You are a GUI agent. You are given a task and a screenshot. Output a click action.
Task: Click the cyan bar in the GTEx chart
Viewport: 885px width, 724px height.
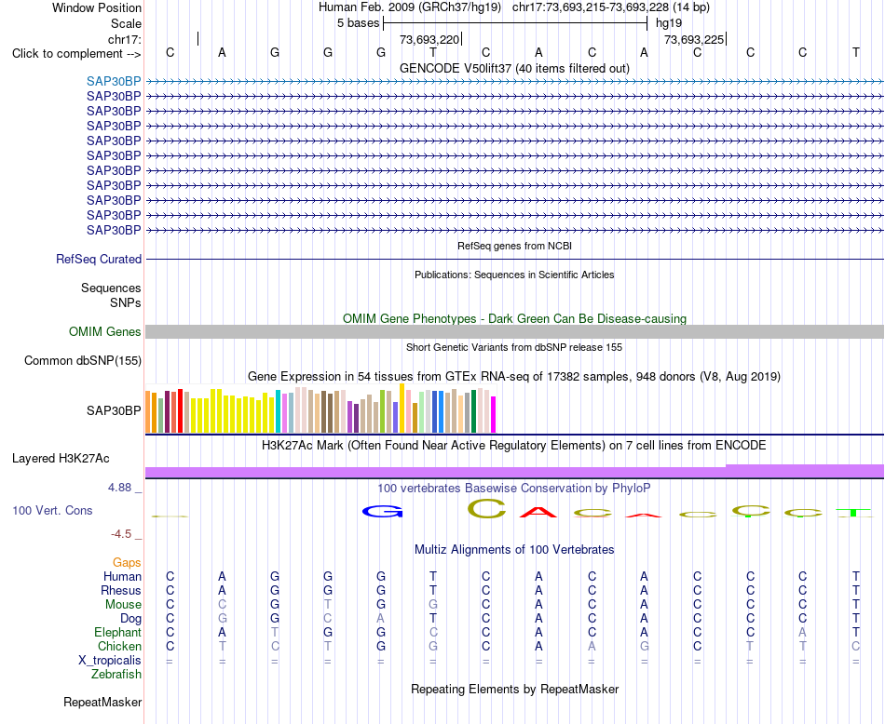[278, 411]
